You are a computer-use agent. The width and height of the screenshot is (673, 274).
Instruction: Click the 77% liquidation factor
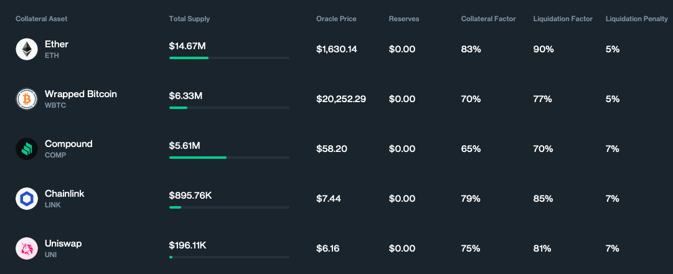pyautogui.click(x=542, y=99)
